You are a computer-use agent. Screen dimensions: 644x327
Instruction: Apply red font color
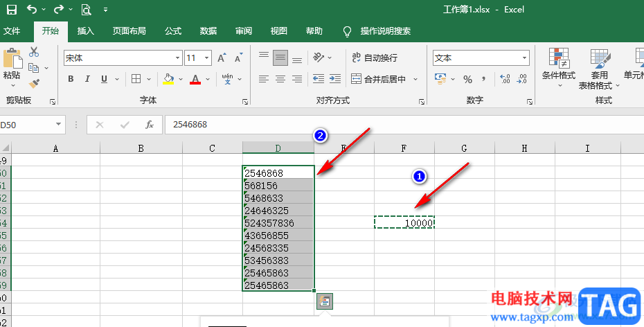click(195, 79)
